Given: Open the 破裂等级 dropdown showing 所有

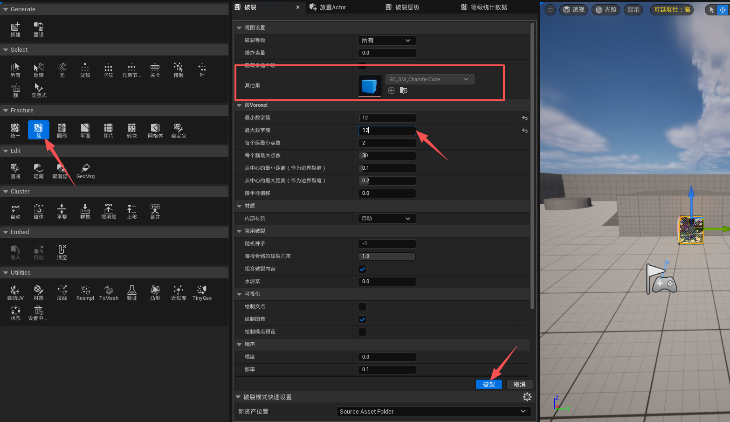Looking at the screenshot, I should point(386,41).
